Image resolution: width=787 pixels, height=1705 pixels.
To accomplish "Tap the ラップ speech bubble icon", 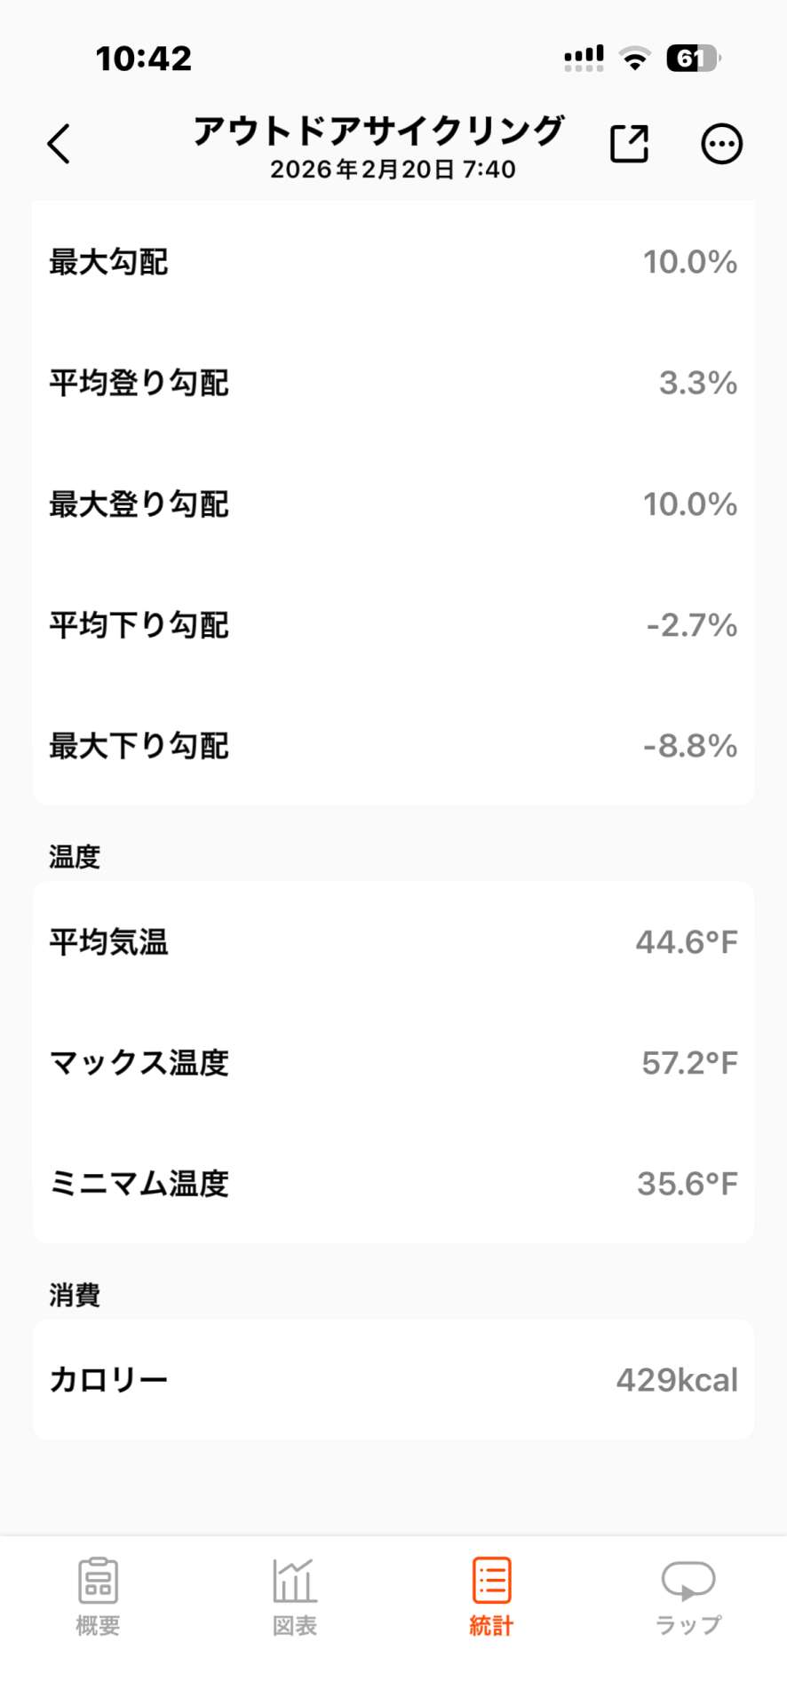I will (688, 1580).
